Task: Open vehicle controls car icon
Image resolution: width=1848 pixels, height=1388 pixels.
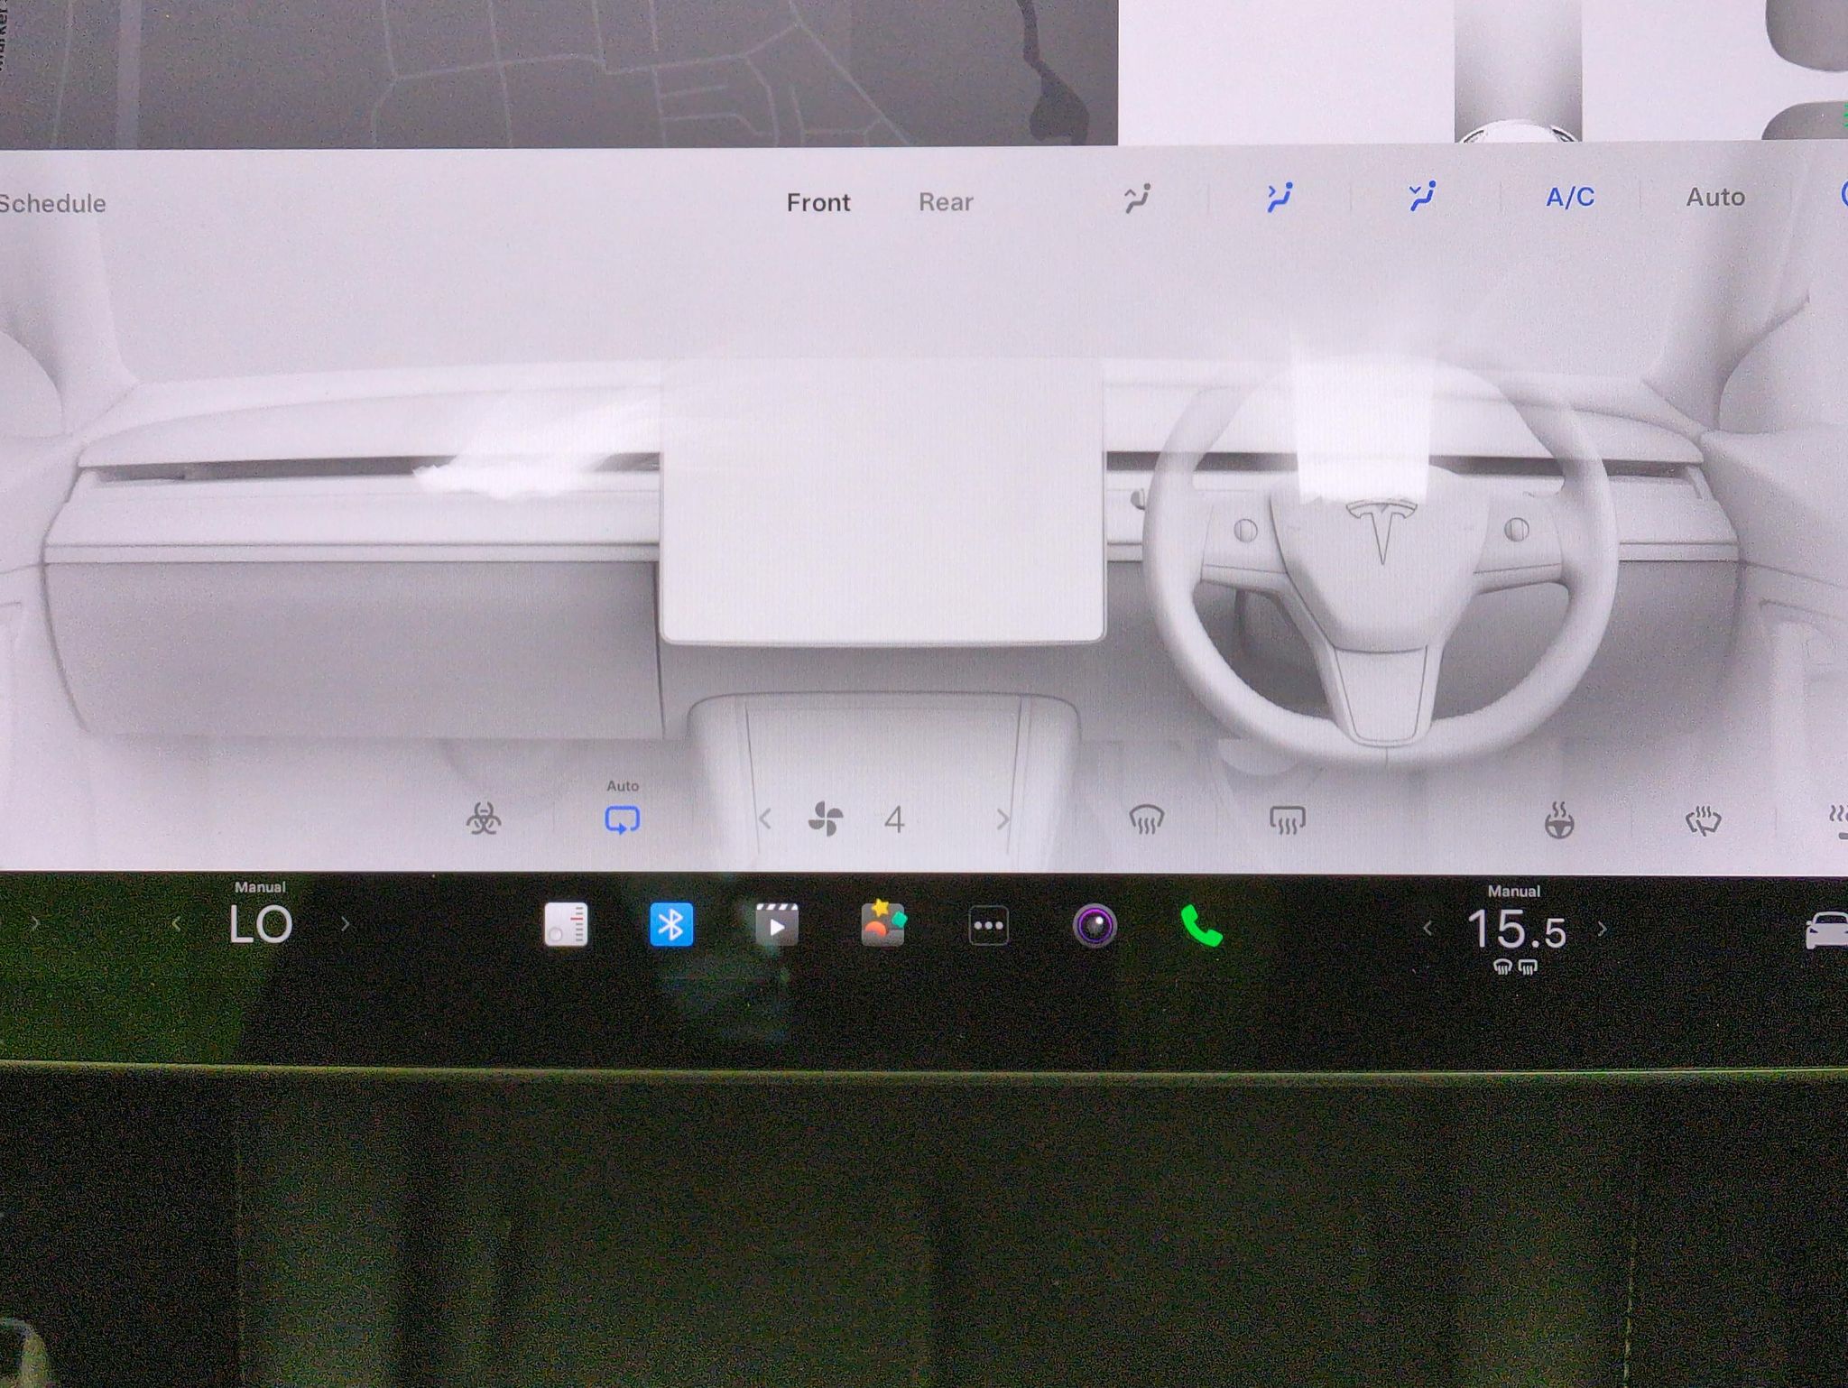Action: coord(1825,930)
